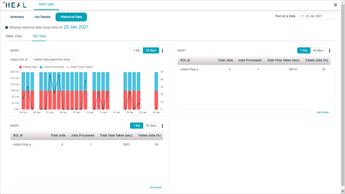This screenshot has width=345, height=194.
Task: Click see more link in test01 tile
Action: (323, 112)
